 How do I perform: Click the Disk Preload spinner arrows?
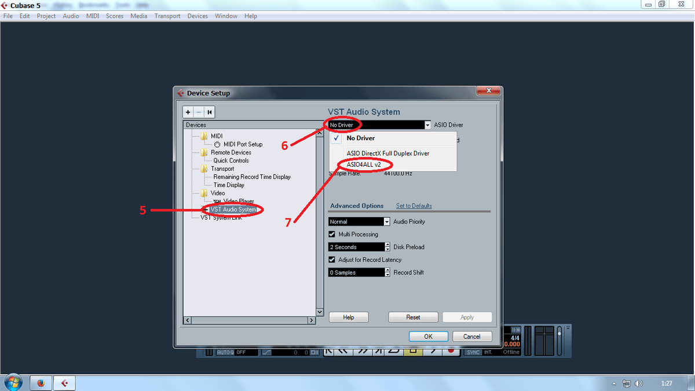[387, 247]
